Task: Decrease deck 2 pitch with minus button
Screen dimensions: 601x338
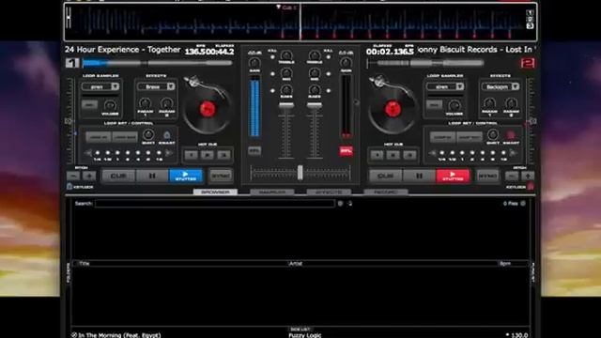Action: 512,176
